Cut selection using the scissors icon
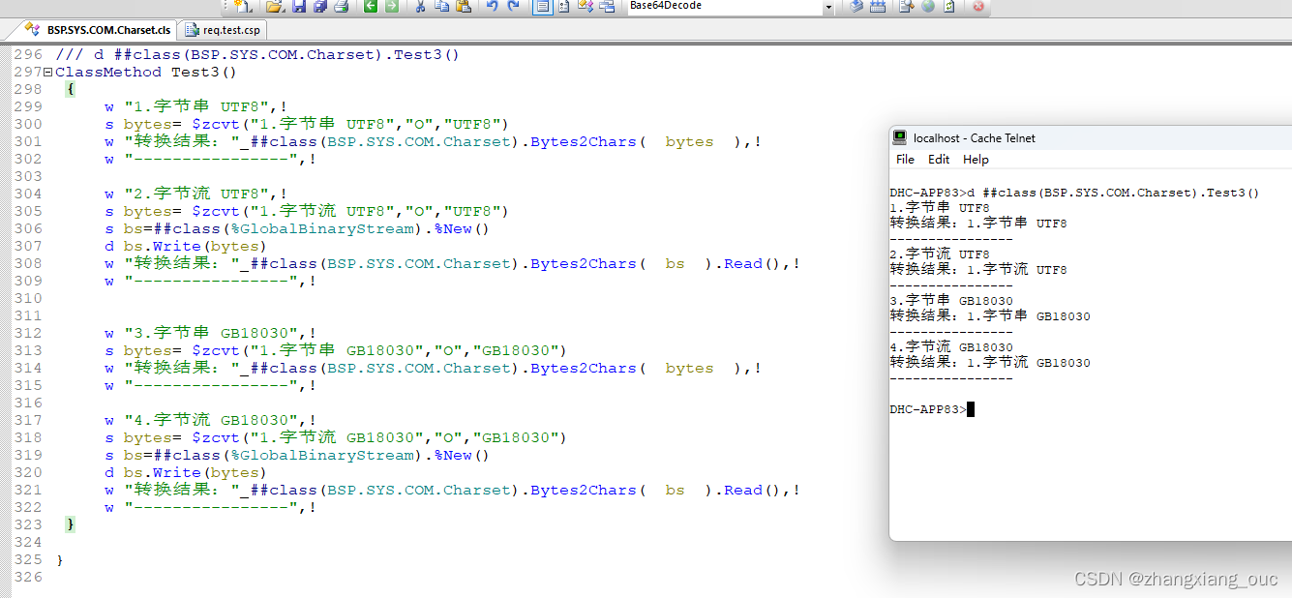This screenshot has width=1292, height=598. 420,6
